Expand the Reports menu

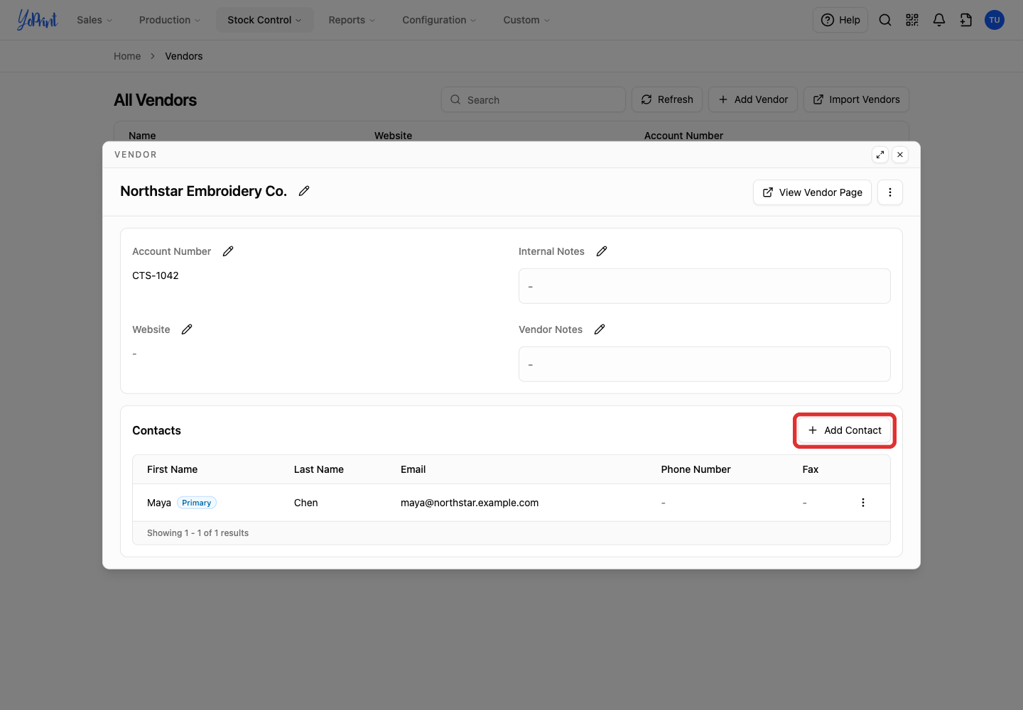click(352, 20)
